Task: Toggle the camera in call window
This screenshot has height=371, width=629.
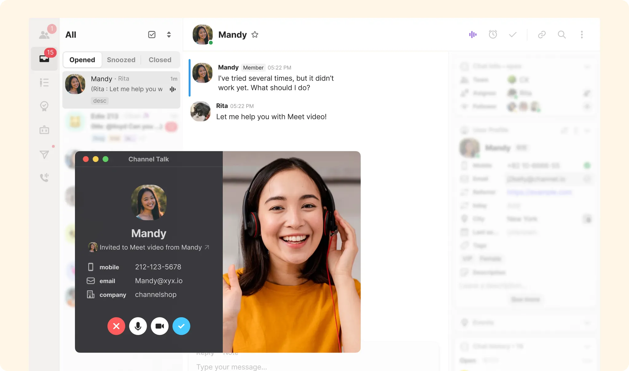Action: (x=160, y=326)
